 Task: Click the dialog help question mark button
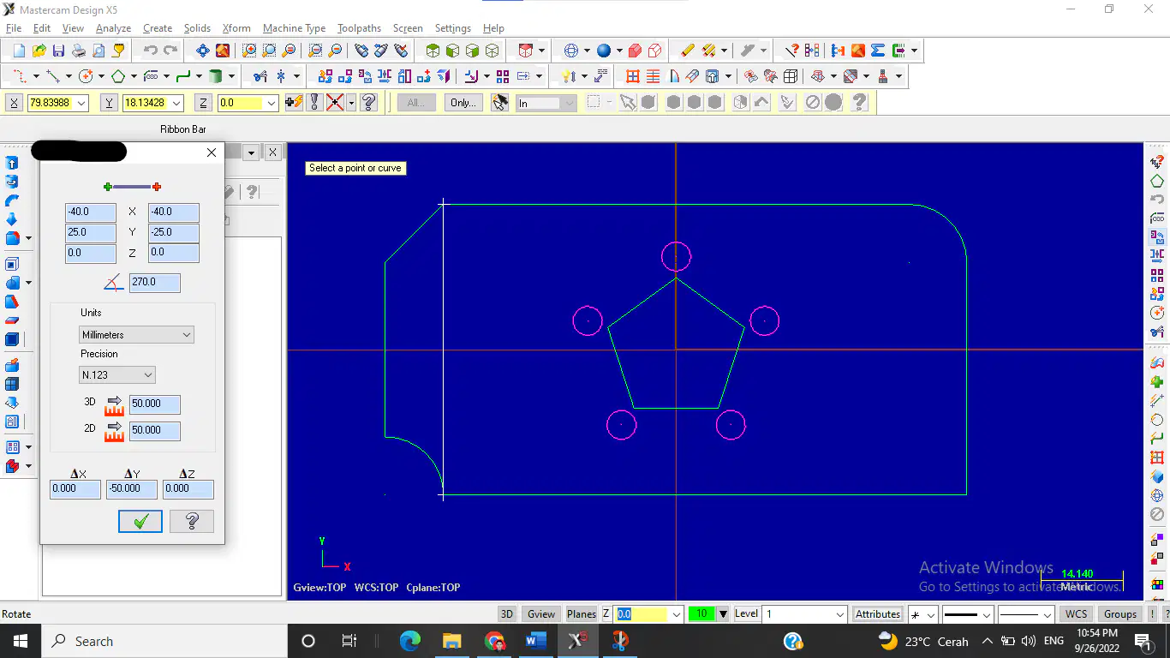click(192, 521)
